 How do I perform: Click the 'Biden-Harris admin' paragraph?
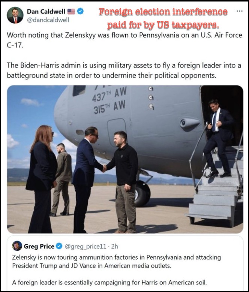click(124, 70)
